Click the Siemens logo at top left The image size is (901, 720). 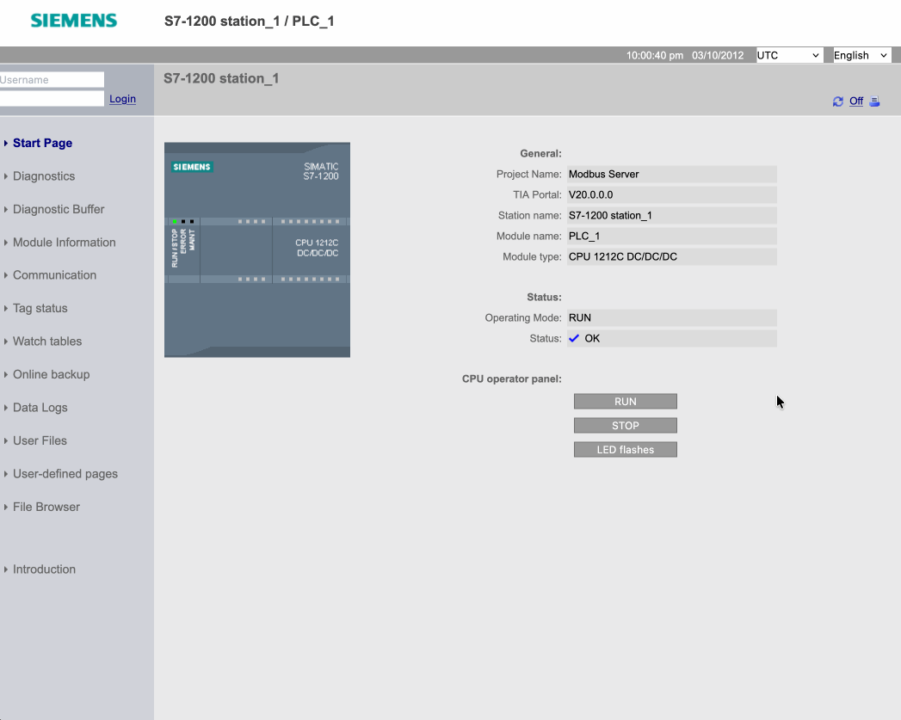coord(73,21)
